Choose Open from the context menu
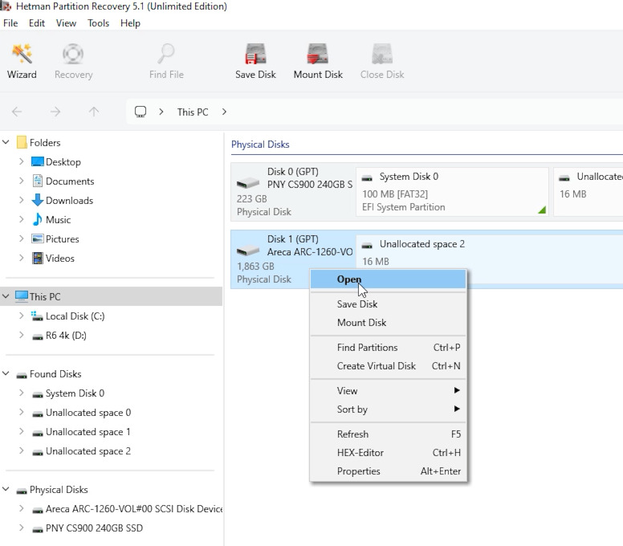Viewport: 623px width, 546px height. pos(388,279)
